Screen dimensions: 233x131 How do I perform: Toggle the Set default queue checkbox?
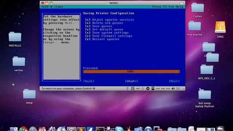[88, 29]
